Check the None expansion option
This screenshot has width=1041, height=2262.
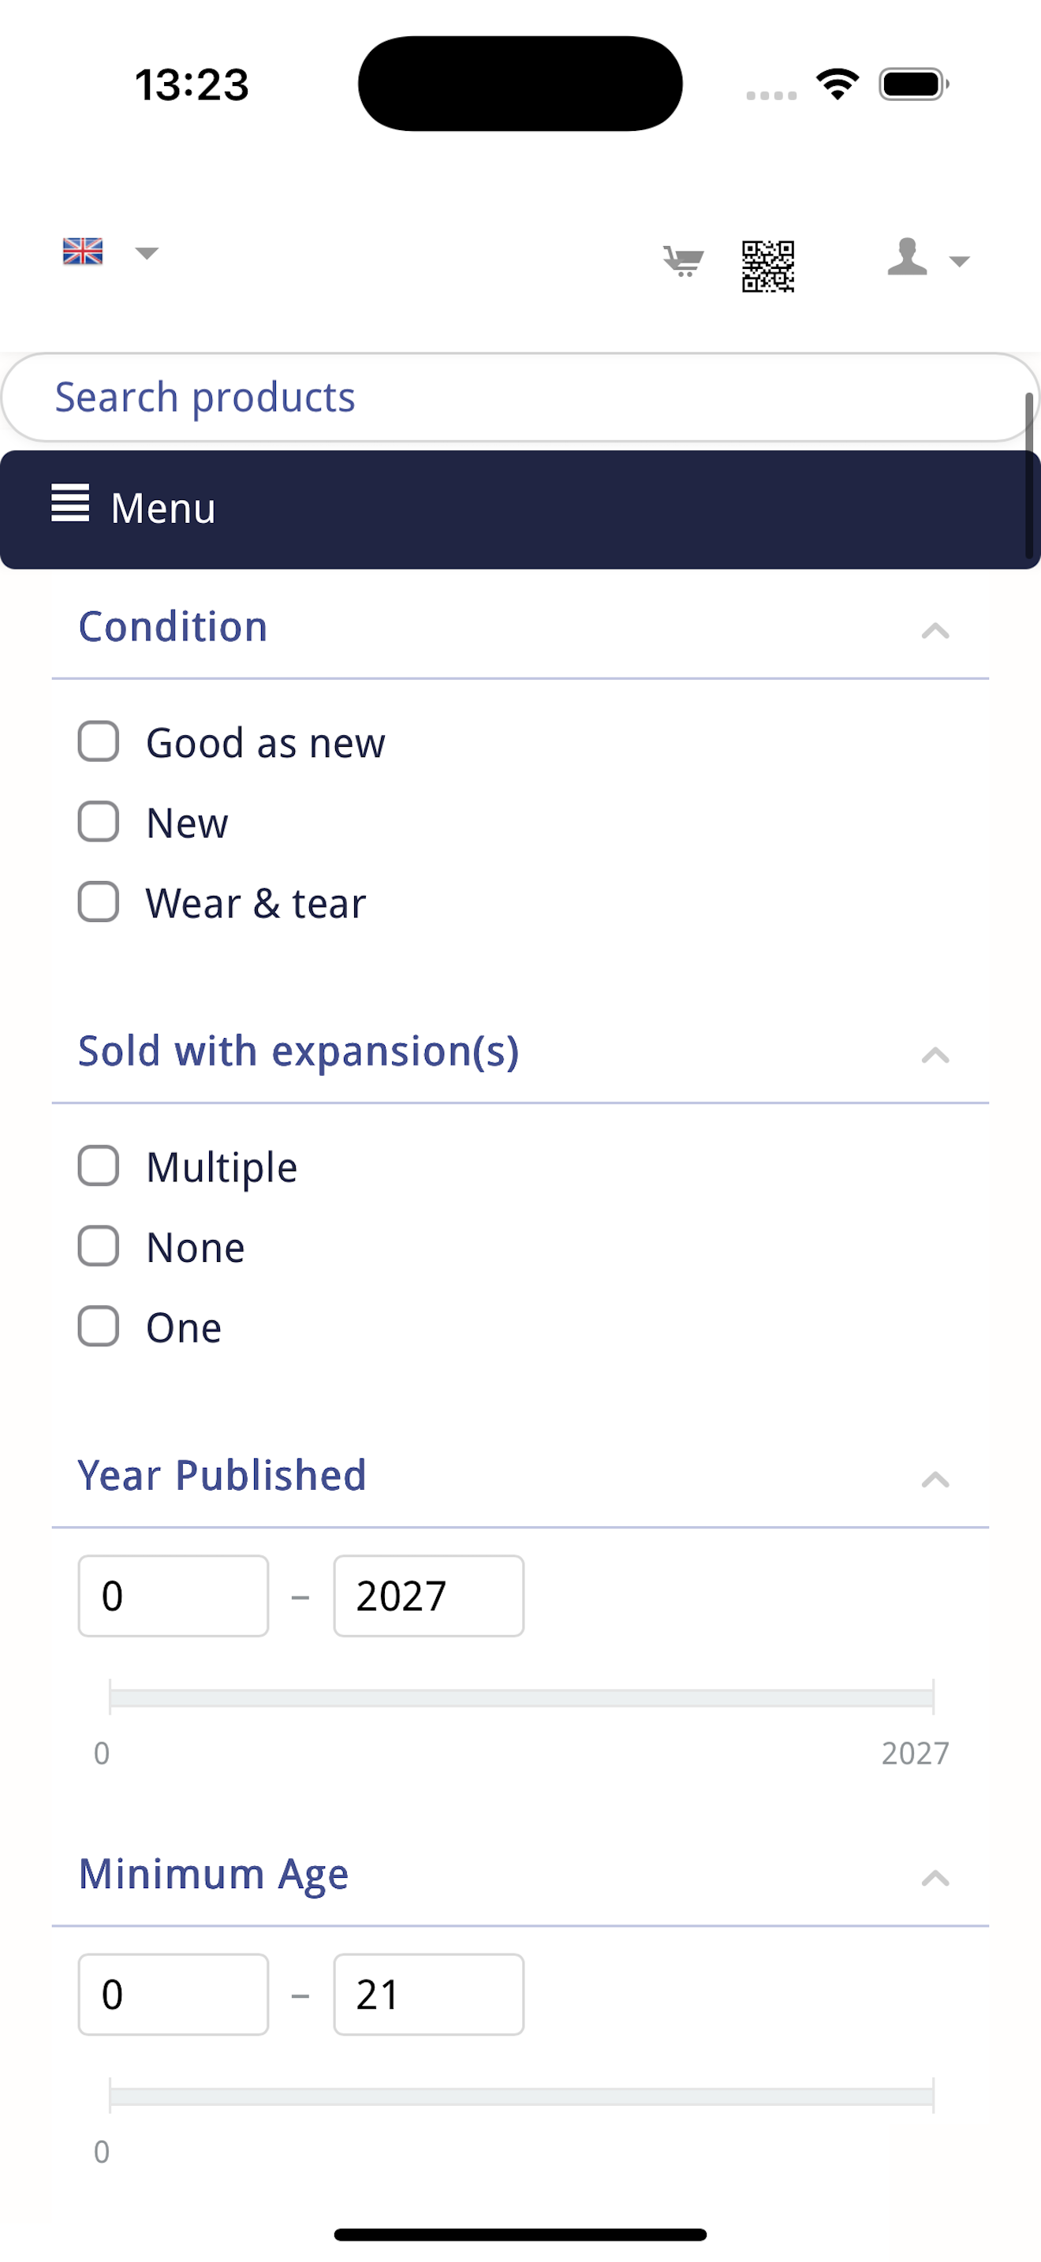click(x=99, y=1246)
